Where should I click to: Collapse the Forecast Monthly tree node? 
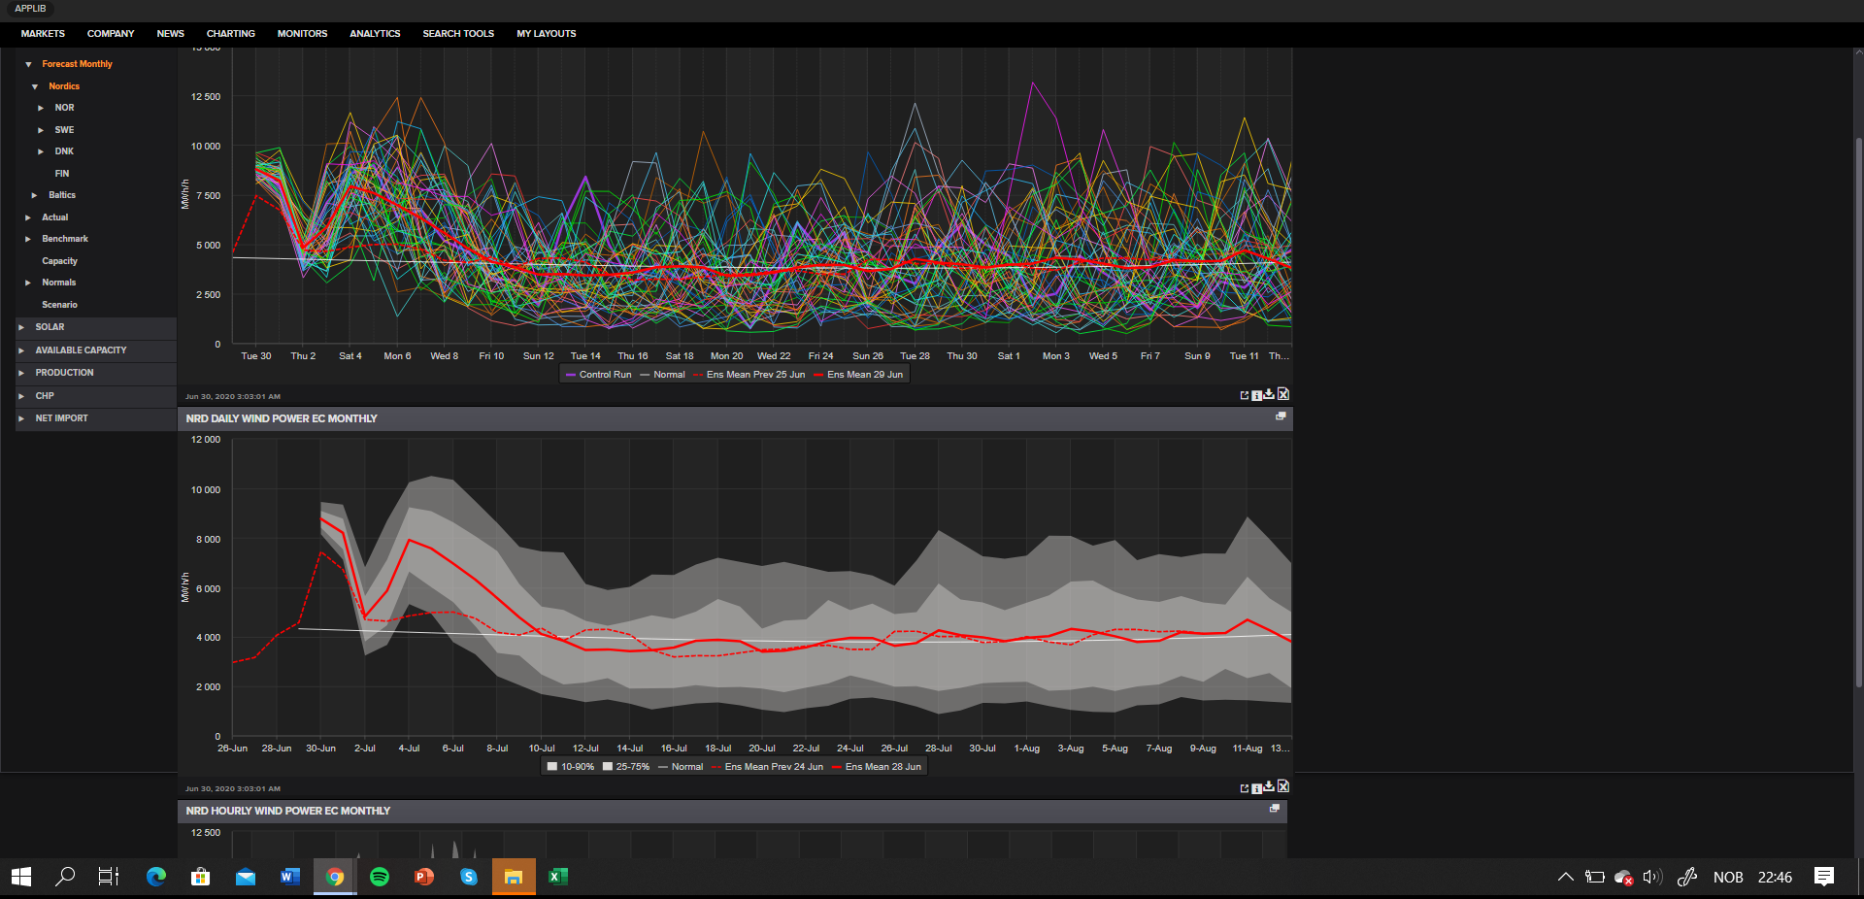(x=28, y=64)
